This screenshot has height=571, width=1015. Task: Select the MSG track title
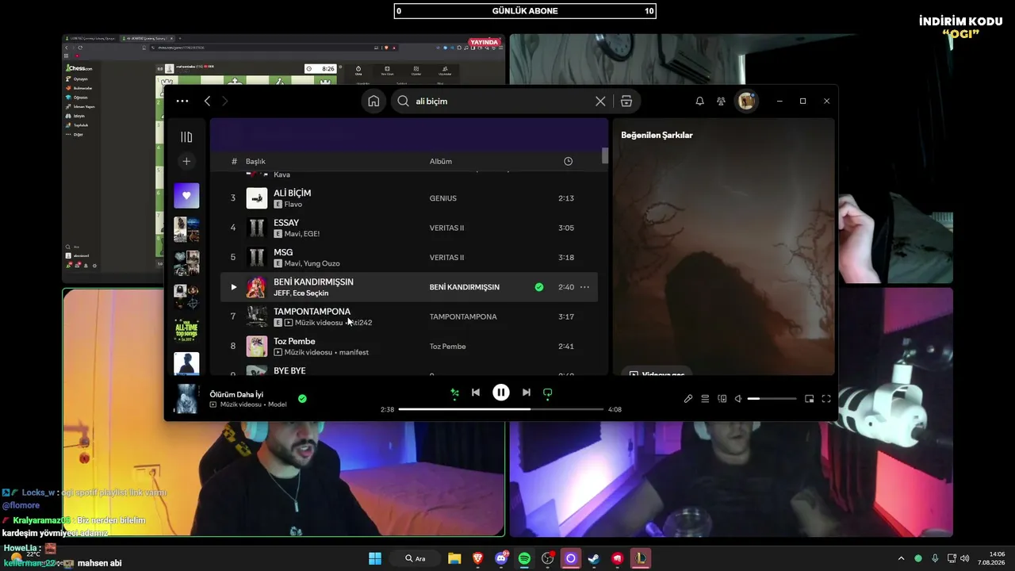pyautogui.click(x=283, y=252)
